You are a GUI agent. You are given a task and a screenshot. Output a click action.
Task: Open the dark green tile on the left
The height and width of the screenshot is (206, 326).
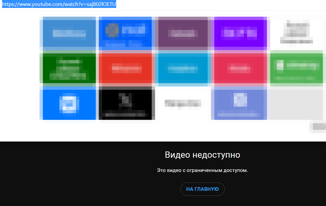[x=69, y=68]
